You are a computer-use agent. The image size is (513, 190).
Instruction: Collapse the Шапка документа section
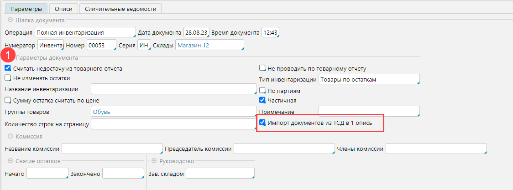(x=10, y=20)
